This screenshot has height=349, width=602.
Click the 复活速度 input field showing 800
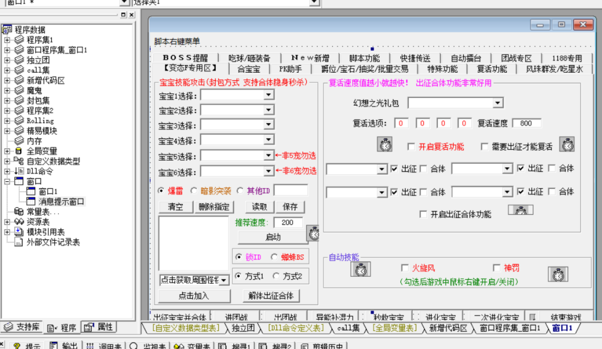(526, 123)
